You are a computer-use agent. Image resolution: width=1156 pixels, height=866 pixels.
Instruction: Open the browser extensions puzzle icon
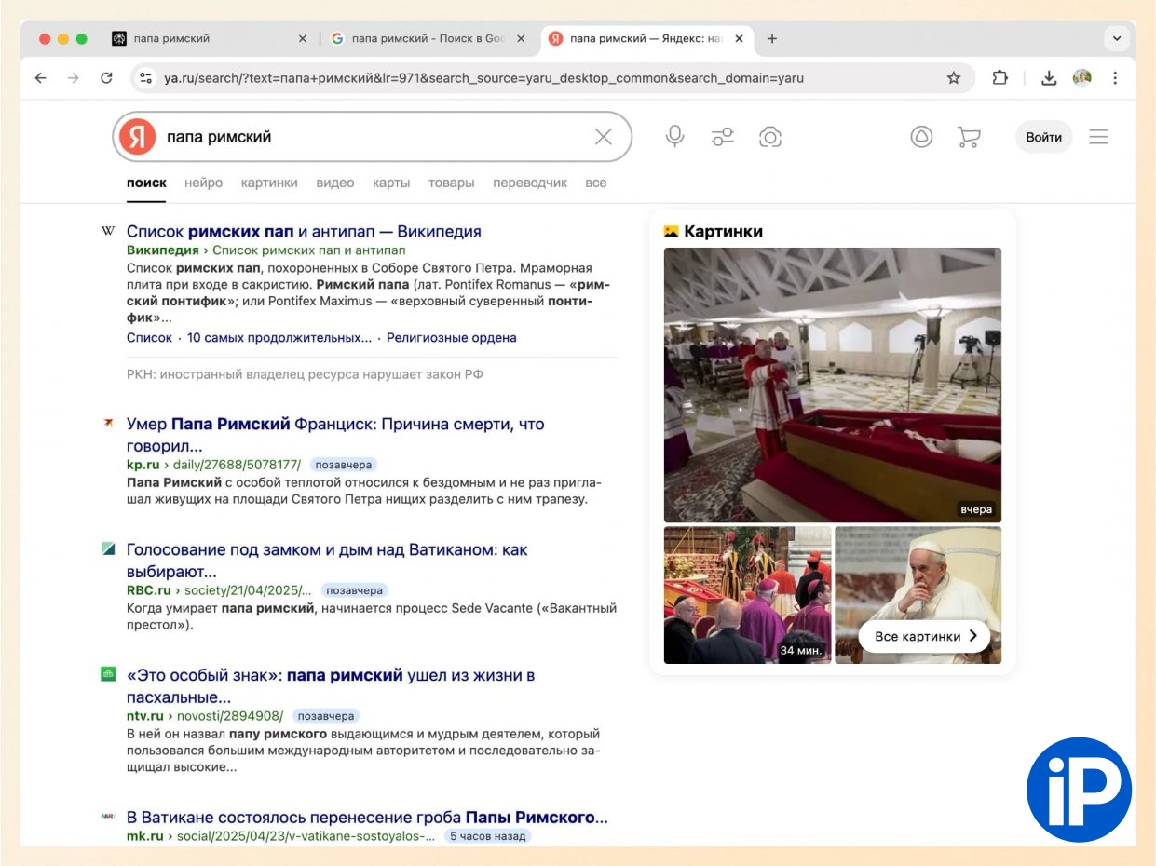coord(1000,78)
